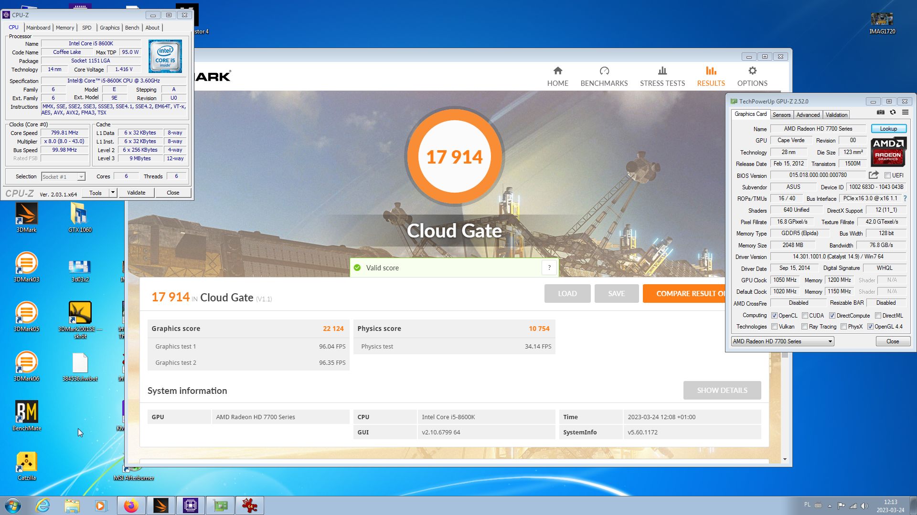The image size is (917, 515).
Task: Open GTX 1060 desktop folder
Action: pyautogui.click(x=80, y=217)
